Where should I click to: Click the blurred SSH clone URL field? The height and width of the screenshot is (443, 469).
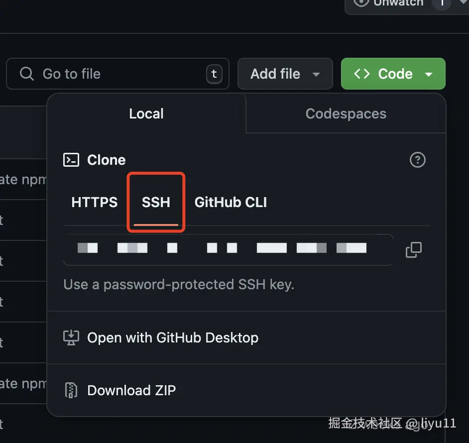(228, 250)
